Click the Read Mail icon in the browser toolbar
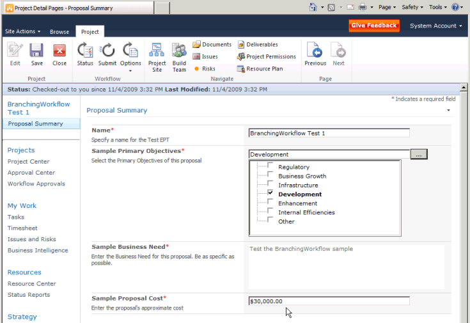This screenshot has width=470, height=323. (350, 7)
